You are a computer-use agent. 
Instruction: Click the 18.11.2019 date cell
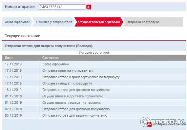click(x=13, y=90)
